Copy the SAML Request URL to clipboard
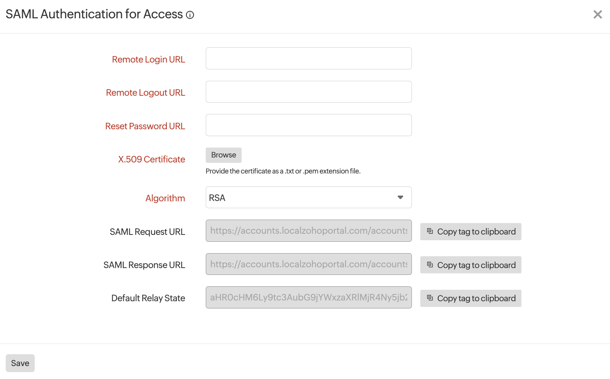 471,232
